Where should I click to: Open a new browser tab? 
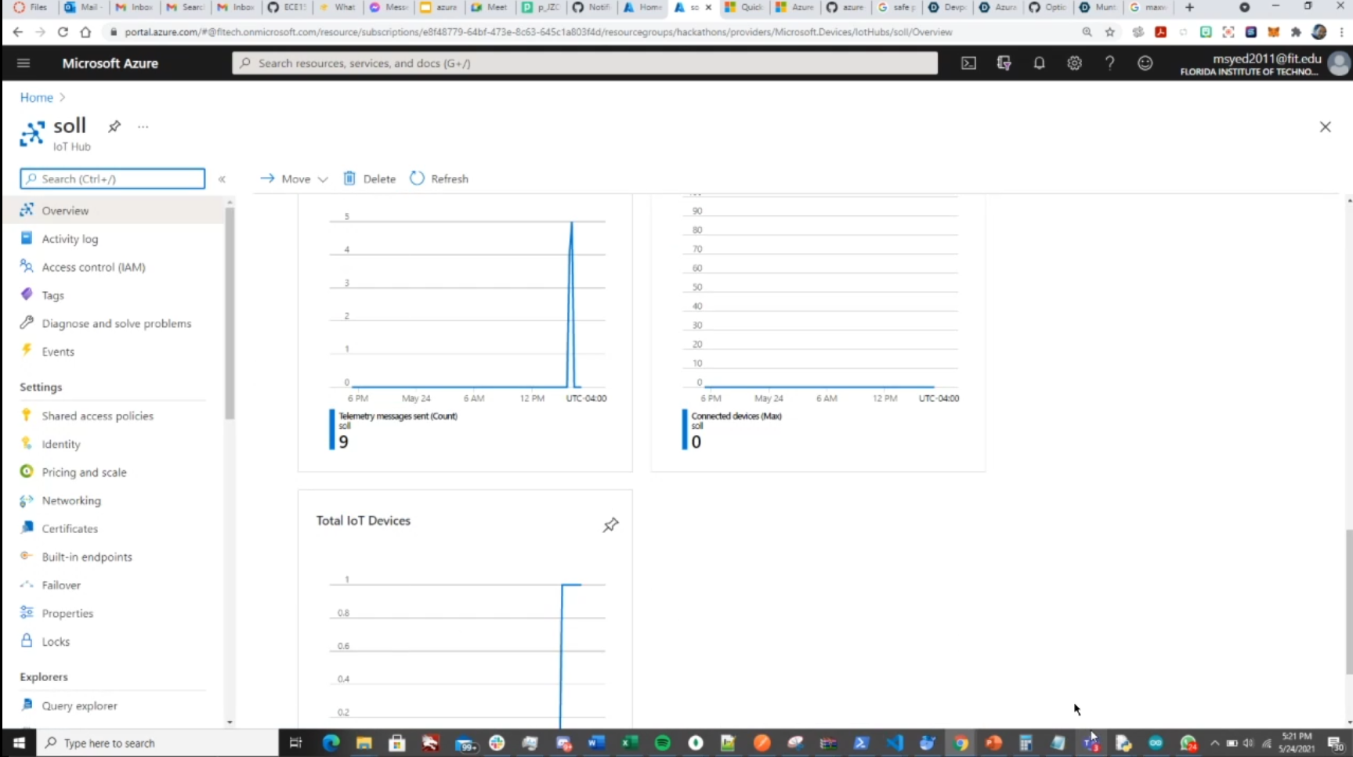click(x=1189, y=7)
